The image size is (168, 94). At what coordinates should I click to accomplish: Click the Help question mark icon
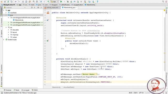click(97, 2)
